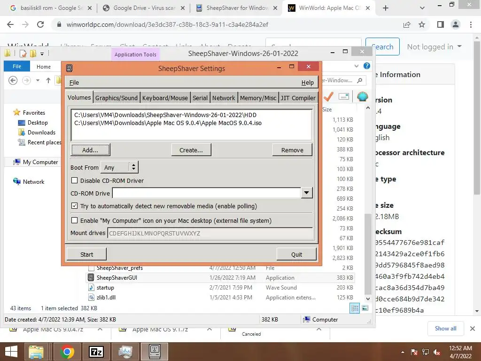Click the Explorer quick access properties icon
Image resolution: width=481 pixels, height=361 pixels.
pos(23,54)
